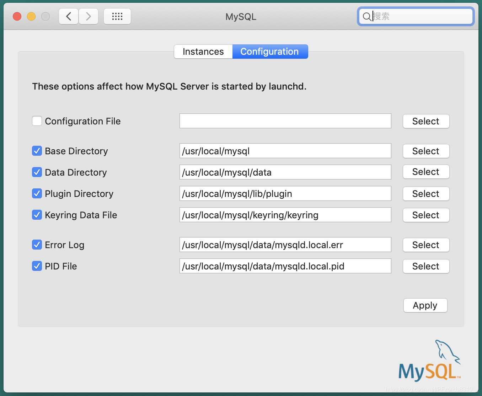Click the PID File label
This screenshot has width=482, height=396.
coord(61,266)
